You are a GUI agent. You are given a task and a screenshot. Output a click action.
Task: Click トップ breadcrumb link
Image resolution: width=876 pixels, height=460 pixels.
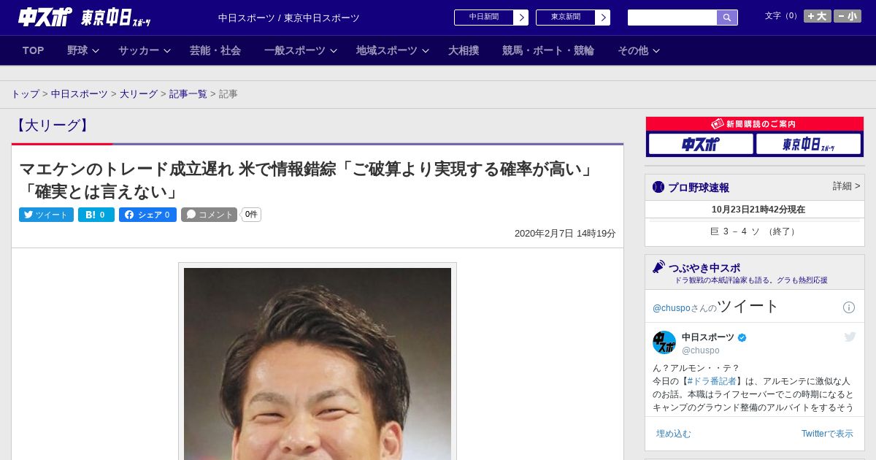click(26, 94)
